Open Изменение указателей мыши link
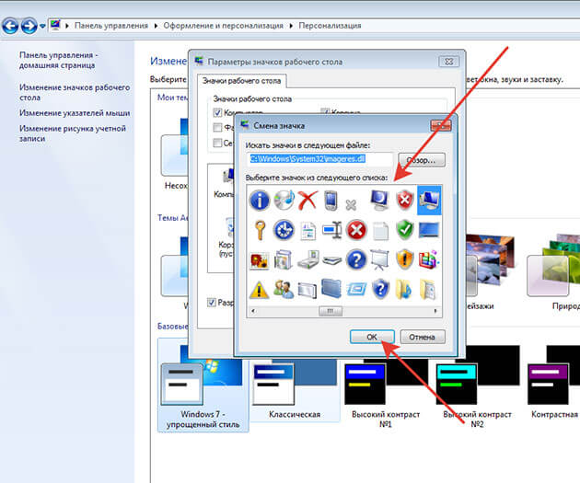 pyautogui.click(x=75, y=113)
